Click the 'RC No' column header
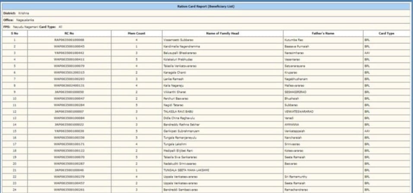The image size is (413, 193). pyautogui.click(x=69, y=33)
